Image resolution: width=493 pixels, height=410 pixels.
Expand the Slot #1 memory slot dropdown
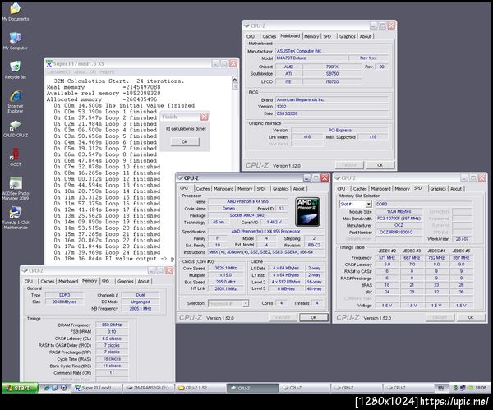368,204
